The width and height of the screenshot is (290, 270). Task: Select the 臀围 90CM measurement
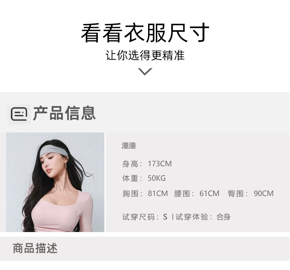[251, 193]
